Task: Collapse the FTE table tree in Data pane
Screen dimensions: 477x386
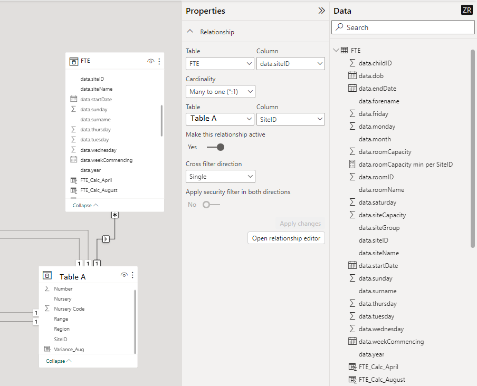Action: [336, 50]
